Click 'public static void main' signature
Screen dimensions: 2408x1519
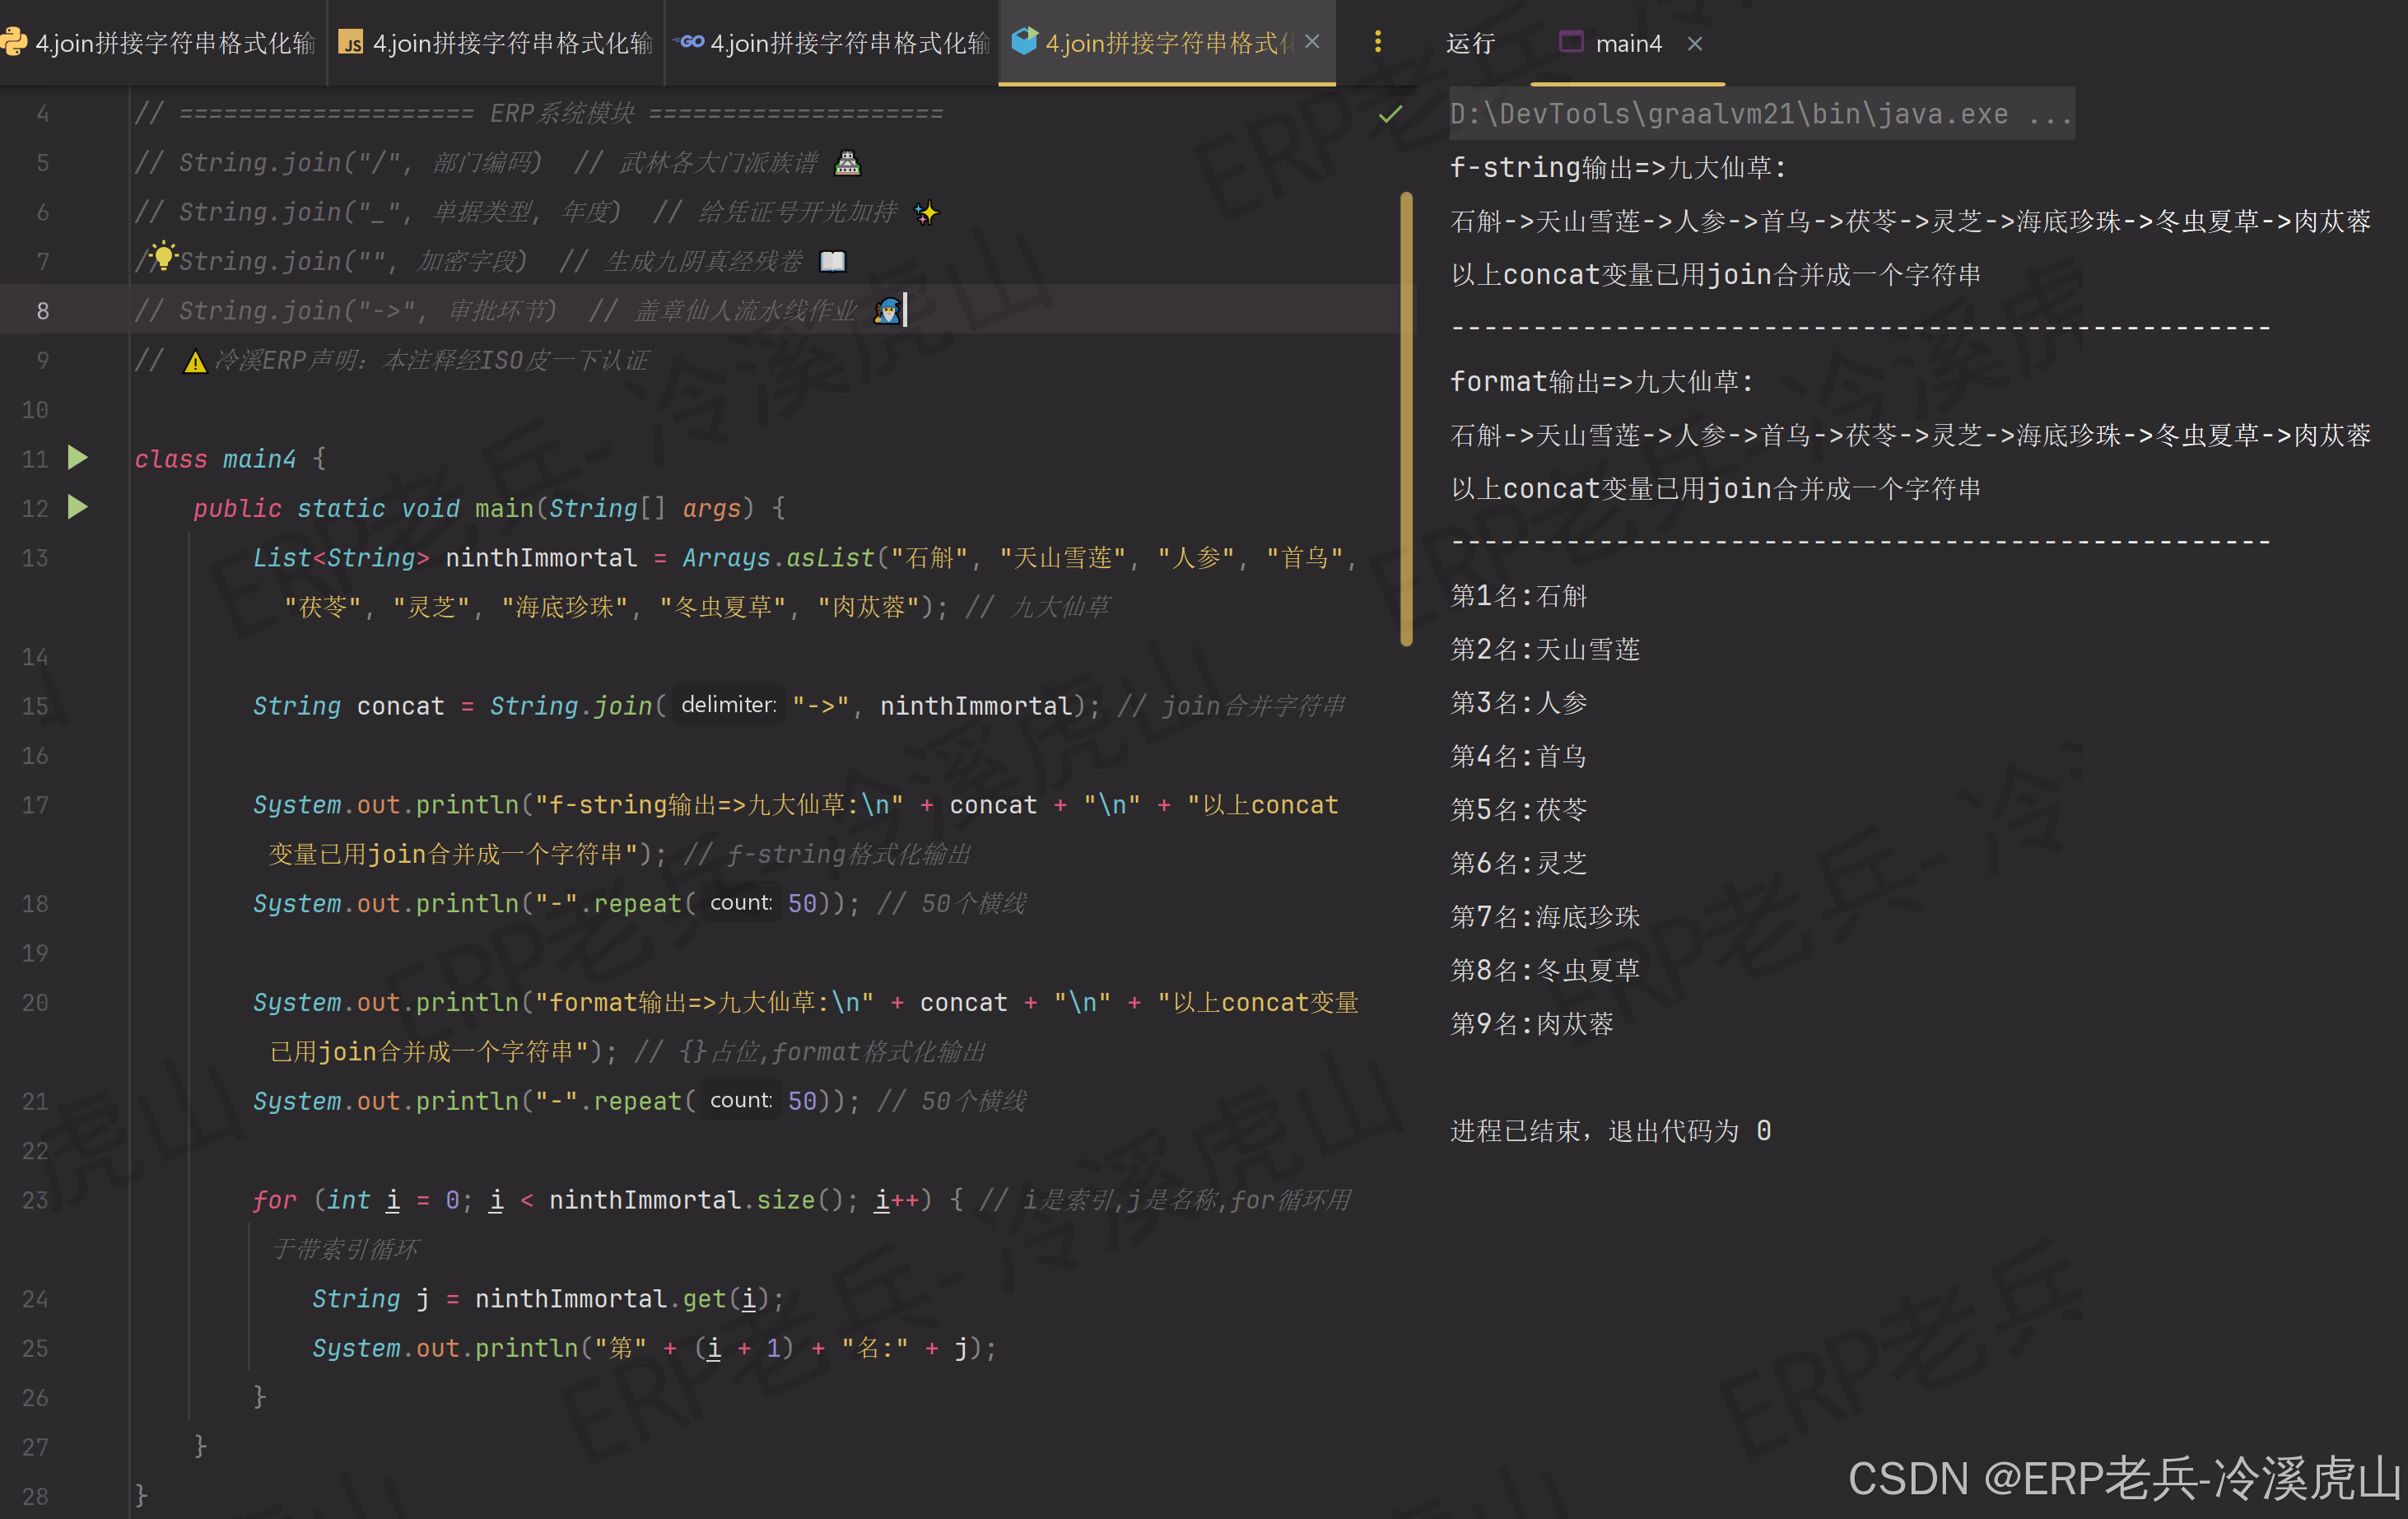click(x=364, y=508)
